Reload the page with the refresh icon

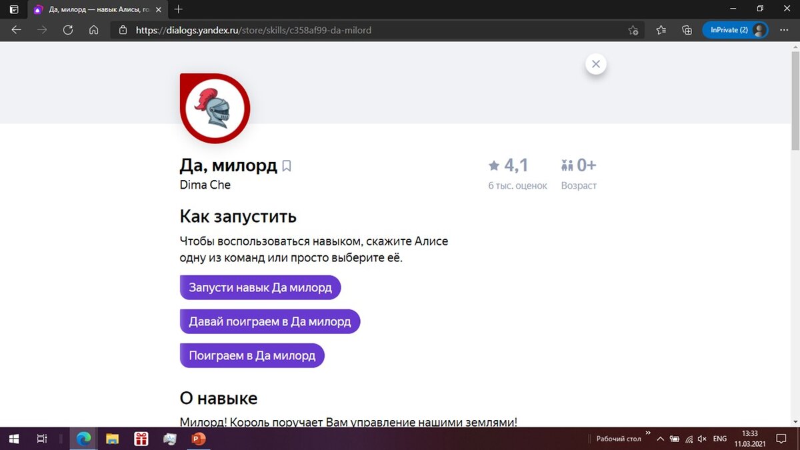point(67,30)
